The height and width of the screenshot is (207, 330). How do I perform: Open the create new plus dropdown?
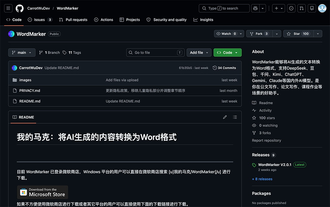click(x=279, y=8)
